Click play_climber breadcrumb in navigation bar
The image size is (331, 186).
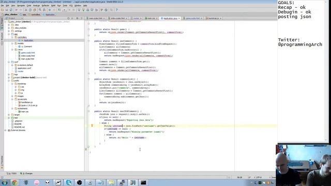pyautogui.click(x=11, y=14)
